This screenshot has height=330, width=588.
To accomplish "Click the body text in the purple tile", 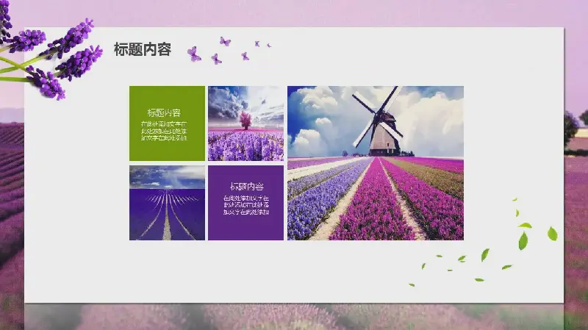I will point(246,205).
